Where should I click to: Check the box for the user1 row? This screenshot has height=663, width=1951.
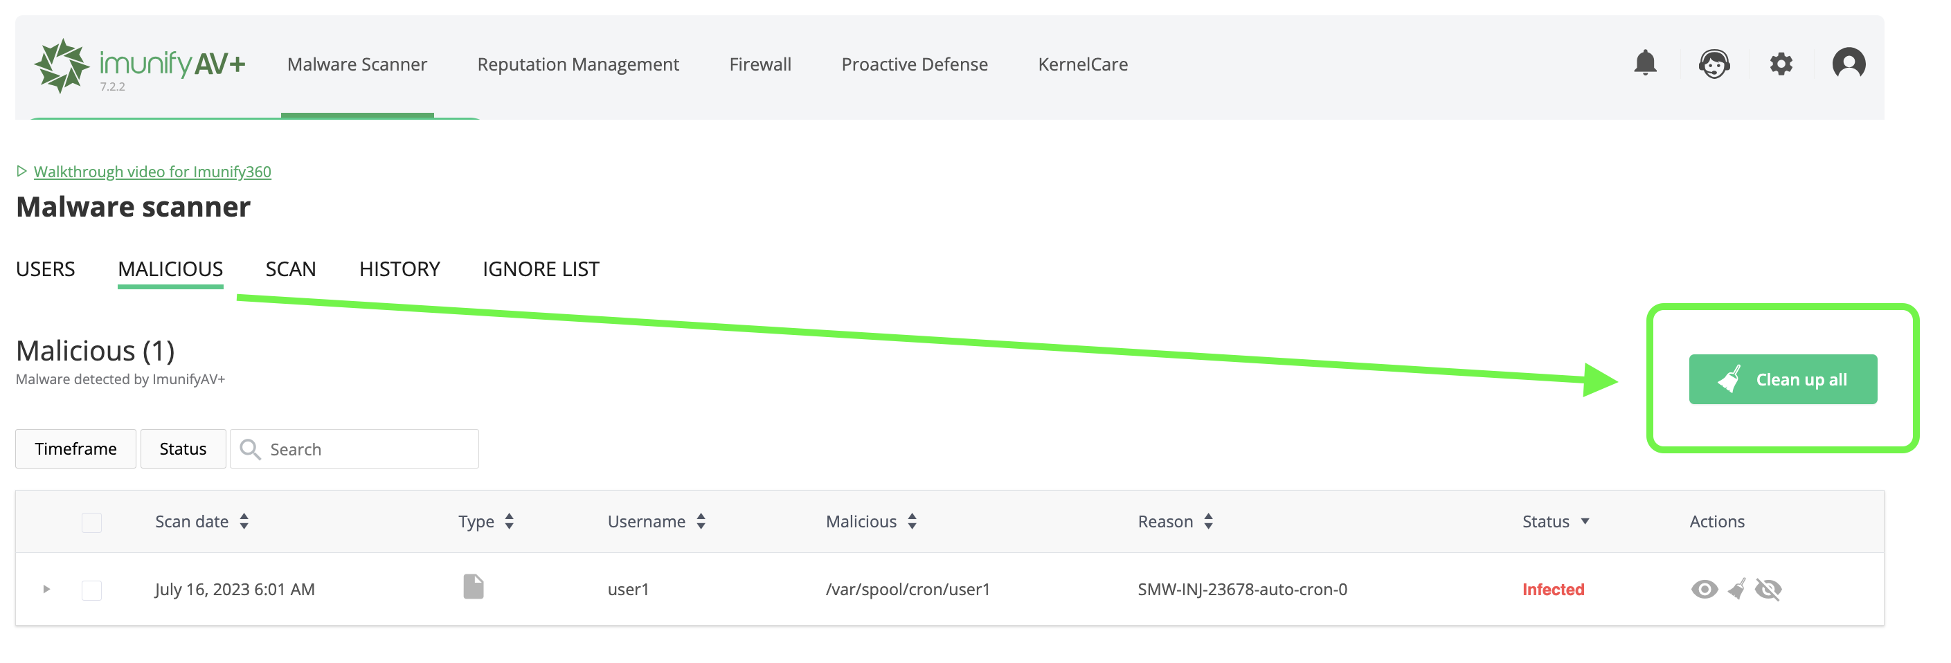point(91,590)
